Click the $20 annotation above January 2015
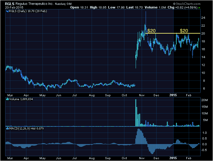The image size is (213, 161). point(184,31)
